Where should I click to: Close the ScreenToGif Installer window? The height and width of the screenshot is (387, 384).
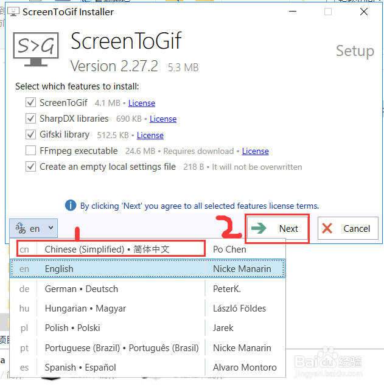point(364,12)
